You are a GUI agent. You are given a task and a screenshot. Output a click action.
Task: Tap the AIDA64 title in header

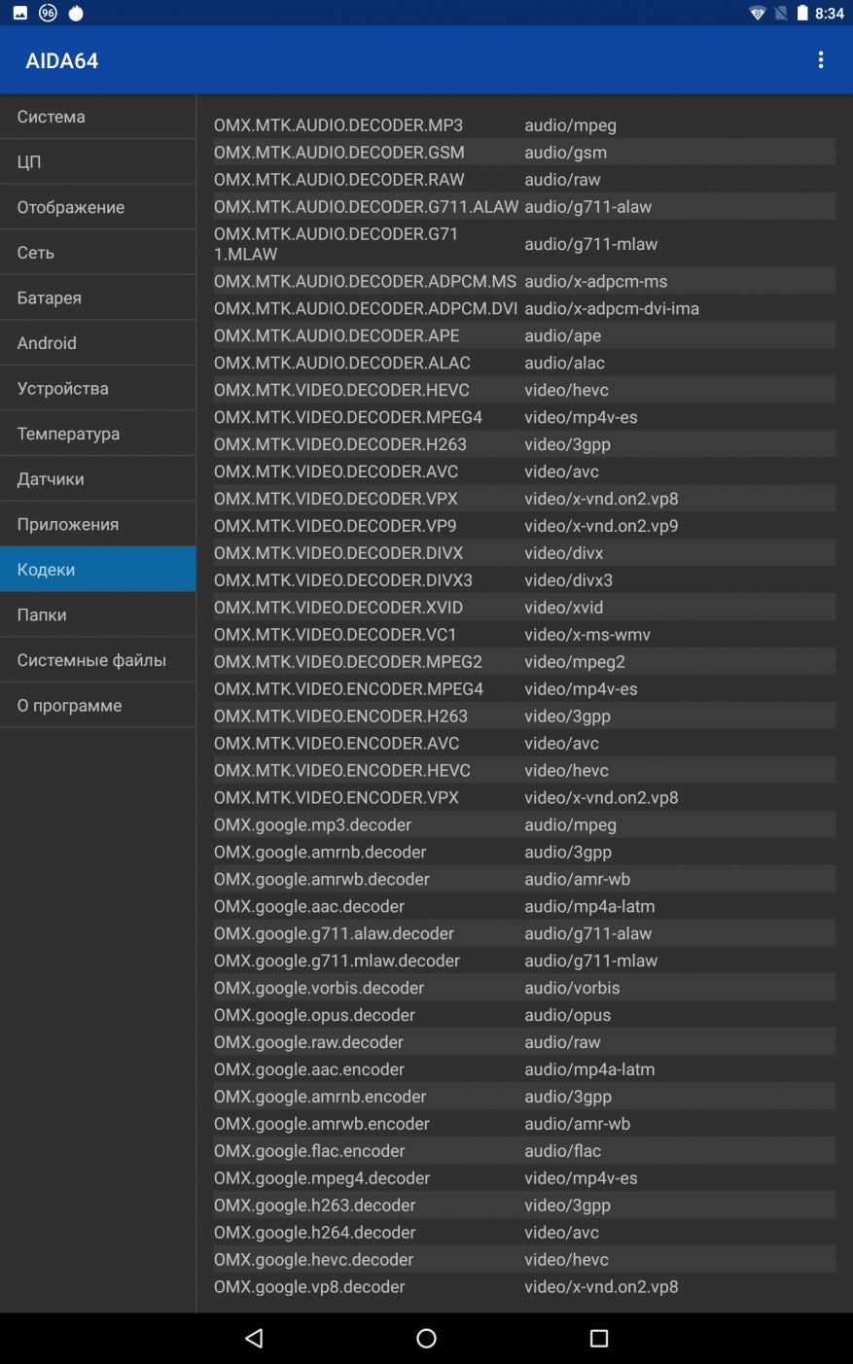(x=62, y=60)
